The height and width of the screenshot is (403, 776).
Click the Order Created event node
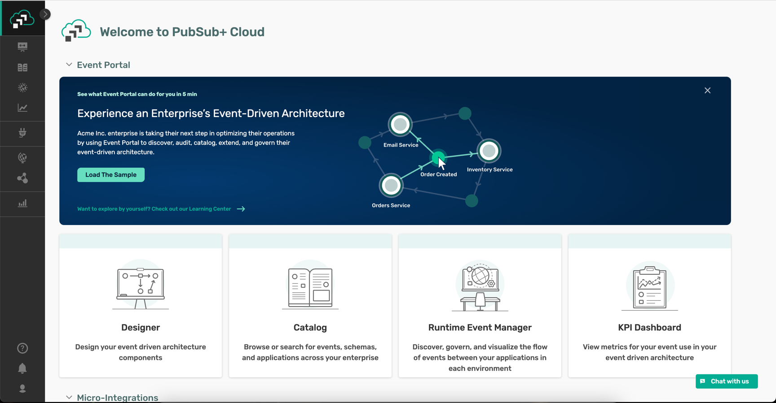point(438,158)
